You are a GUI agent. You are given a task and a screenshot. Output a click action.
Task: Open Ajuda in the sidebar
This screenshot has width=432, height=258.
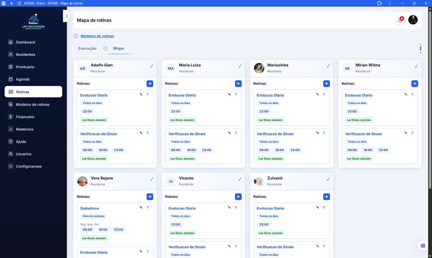tap(33, 142)
